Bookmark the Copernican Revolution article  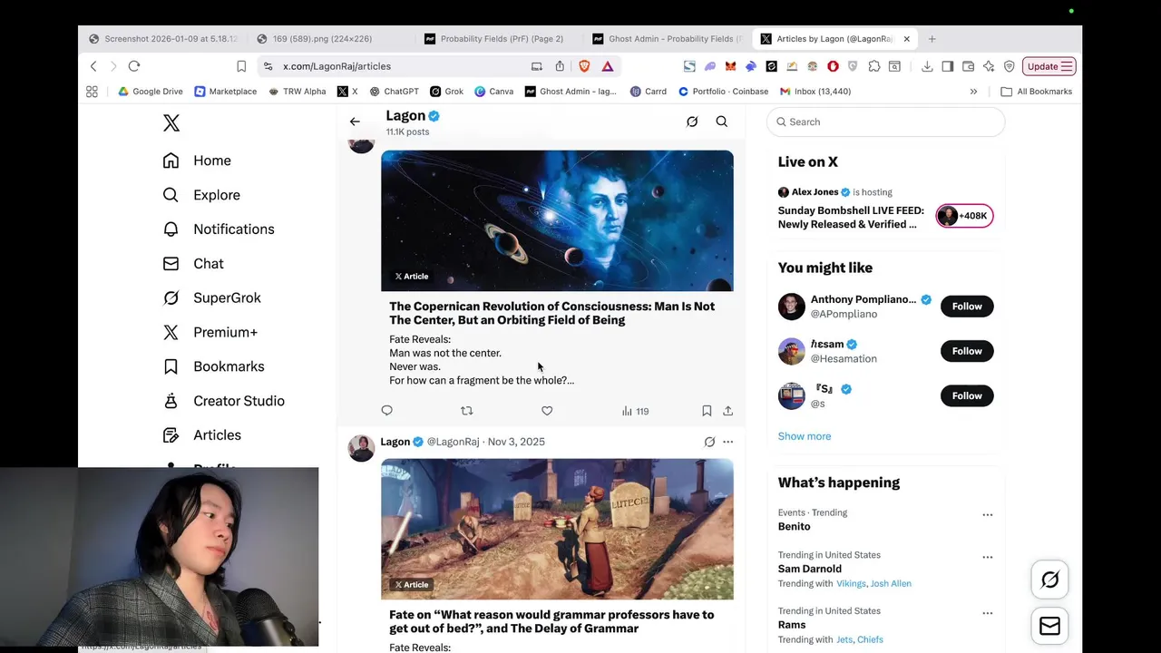pos(707,411)
